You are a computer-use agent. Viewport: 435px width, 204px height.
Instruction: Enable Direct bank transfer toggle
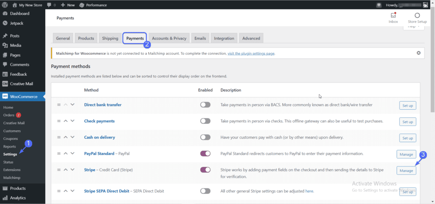[x=205, y=105]
